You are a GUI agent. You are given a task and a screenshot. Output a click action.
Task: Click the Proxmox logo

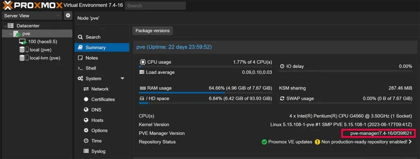(32, 5)
